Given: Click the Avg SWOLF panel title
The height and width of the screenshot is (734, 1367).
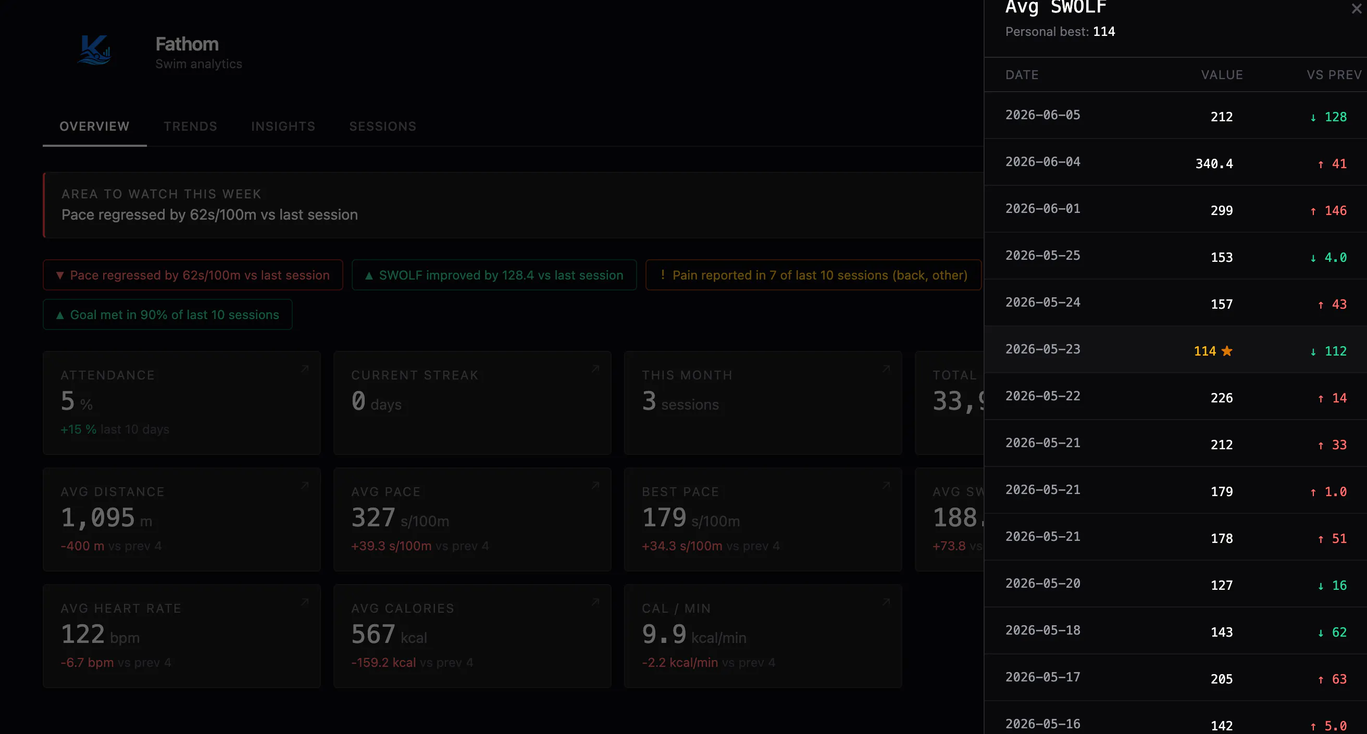Looking at the screenshot, I should click(1056, 7).
